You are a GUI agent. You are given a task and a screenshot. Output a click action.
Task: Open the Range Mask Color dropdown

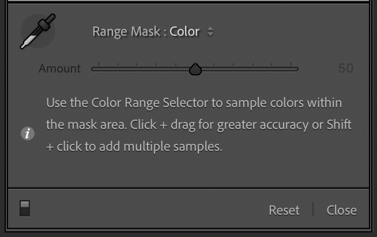point(184,32)
